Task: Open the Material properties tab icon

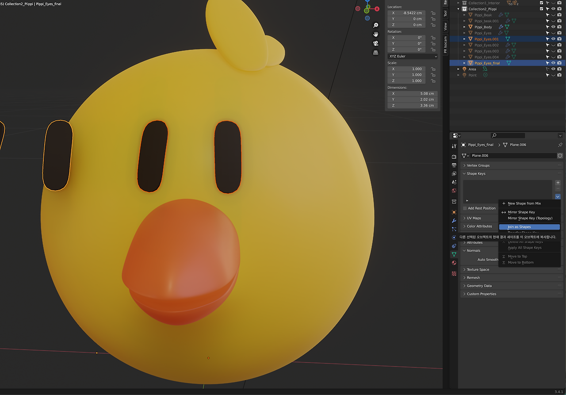Action: 454,263
